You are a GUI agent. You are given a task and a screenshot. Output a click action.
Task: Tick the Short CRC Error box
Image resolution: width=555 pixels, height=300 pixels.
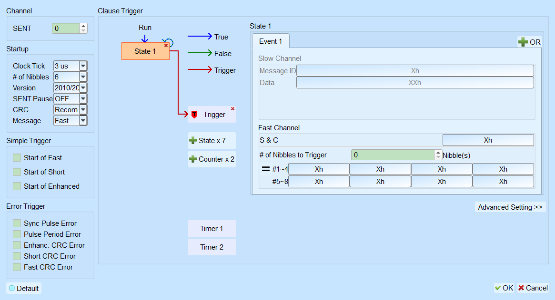point(17,256)
